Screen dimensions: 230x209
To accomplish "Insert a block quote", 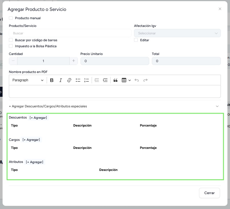I will (x=115, y=80).
